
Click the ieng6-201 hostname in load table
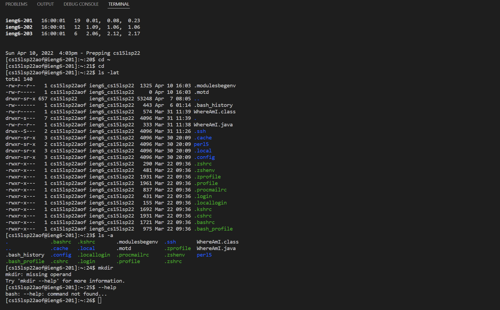[19, 21]
